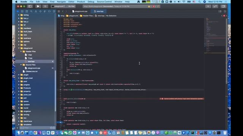
Task: Open the Navigate menu
Action: 61,2
